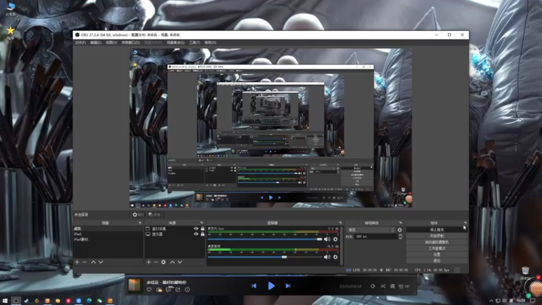Undock the 来源 sources panel
The image size is (542, 305).
202,223
